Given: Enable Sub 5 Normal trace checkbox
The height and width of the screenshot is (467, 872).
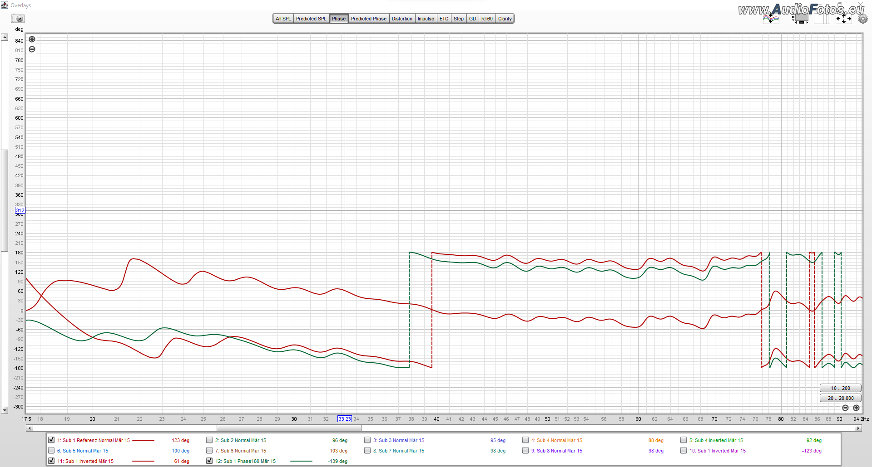Looking at the screenshot, I should click(x=51, y=450).
